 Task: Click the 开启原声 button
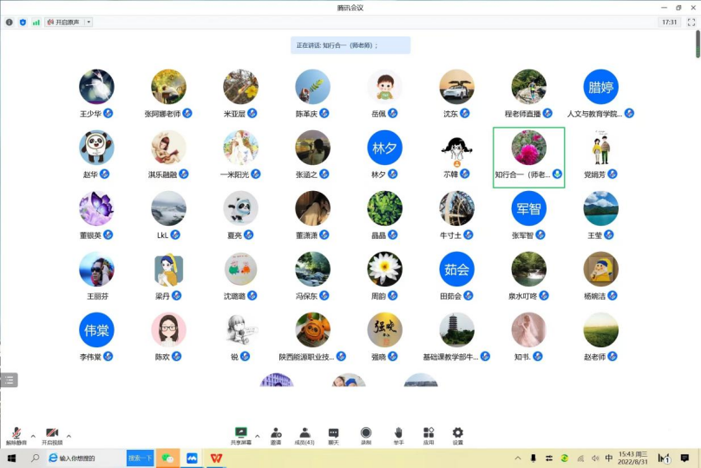[65, 22]
